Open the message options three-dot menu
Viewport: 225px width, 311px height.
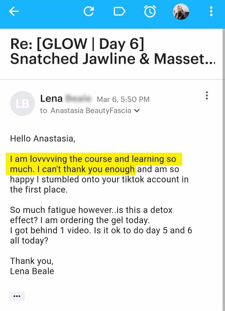pos(207,96)
